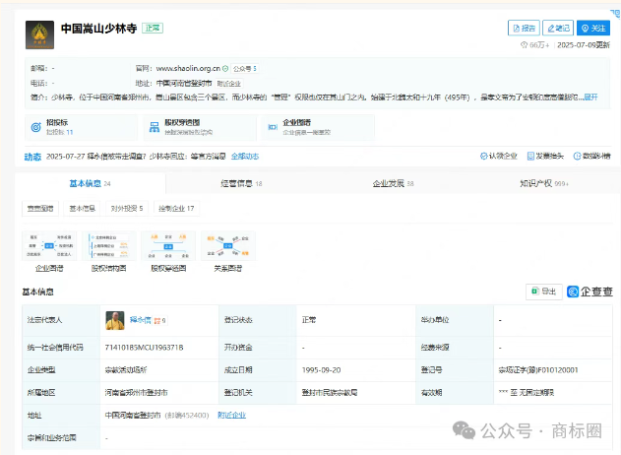Click the 数据纠错 data correction icon
This screenshot has width=621, height=455.
pyautogui.click(x=590, y=156)
